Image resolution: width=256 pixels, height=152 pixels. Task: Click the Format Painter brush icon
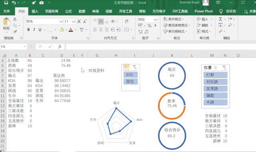point(15,32)
